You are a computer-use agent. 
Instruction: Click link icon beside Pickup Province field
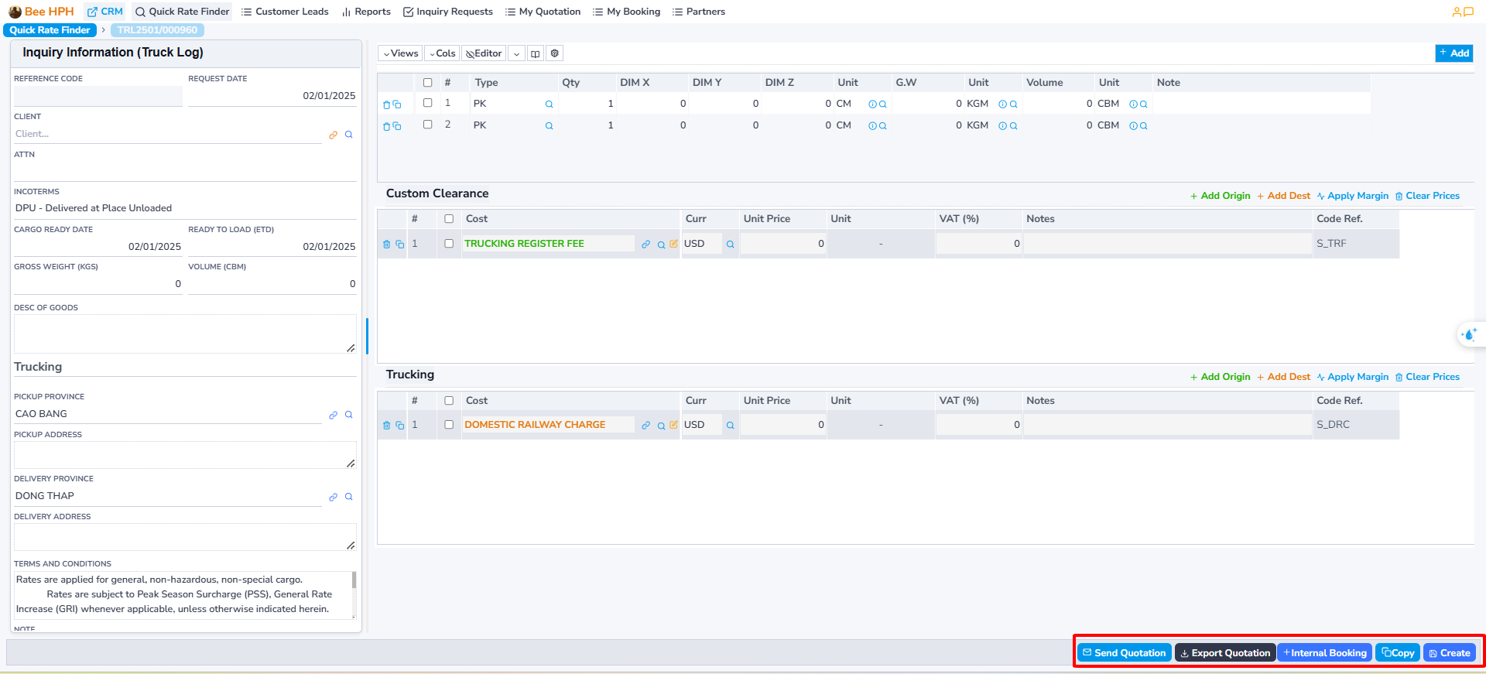pos(333,415)
